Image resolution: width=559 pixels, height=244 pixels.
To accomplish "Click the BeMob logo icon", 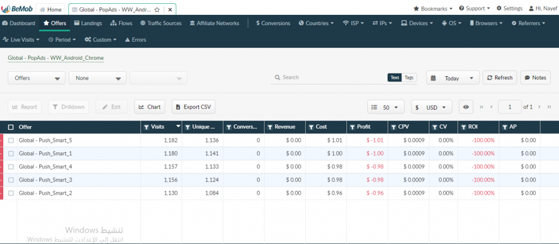I will click(x=7, y=9).
